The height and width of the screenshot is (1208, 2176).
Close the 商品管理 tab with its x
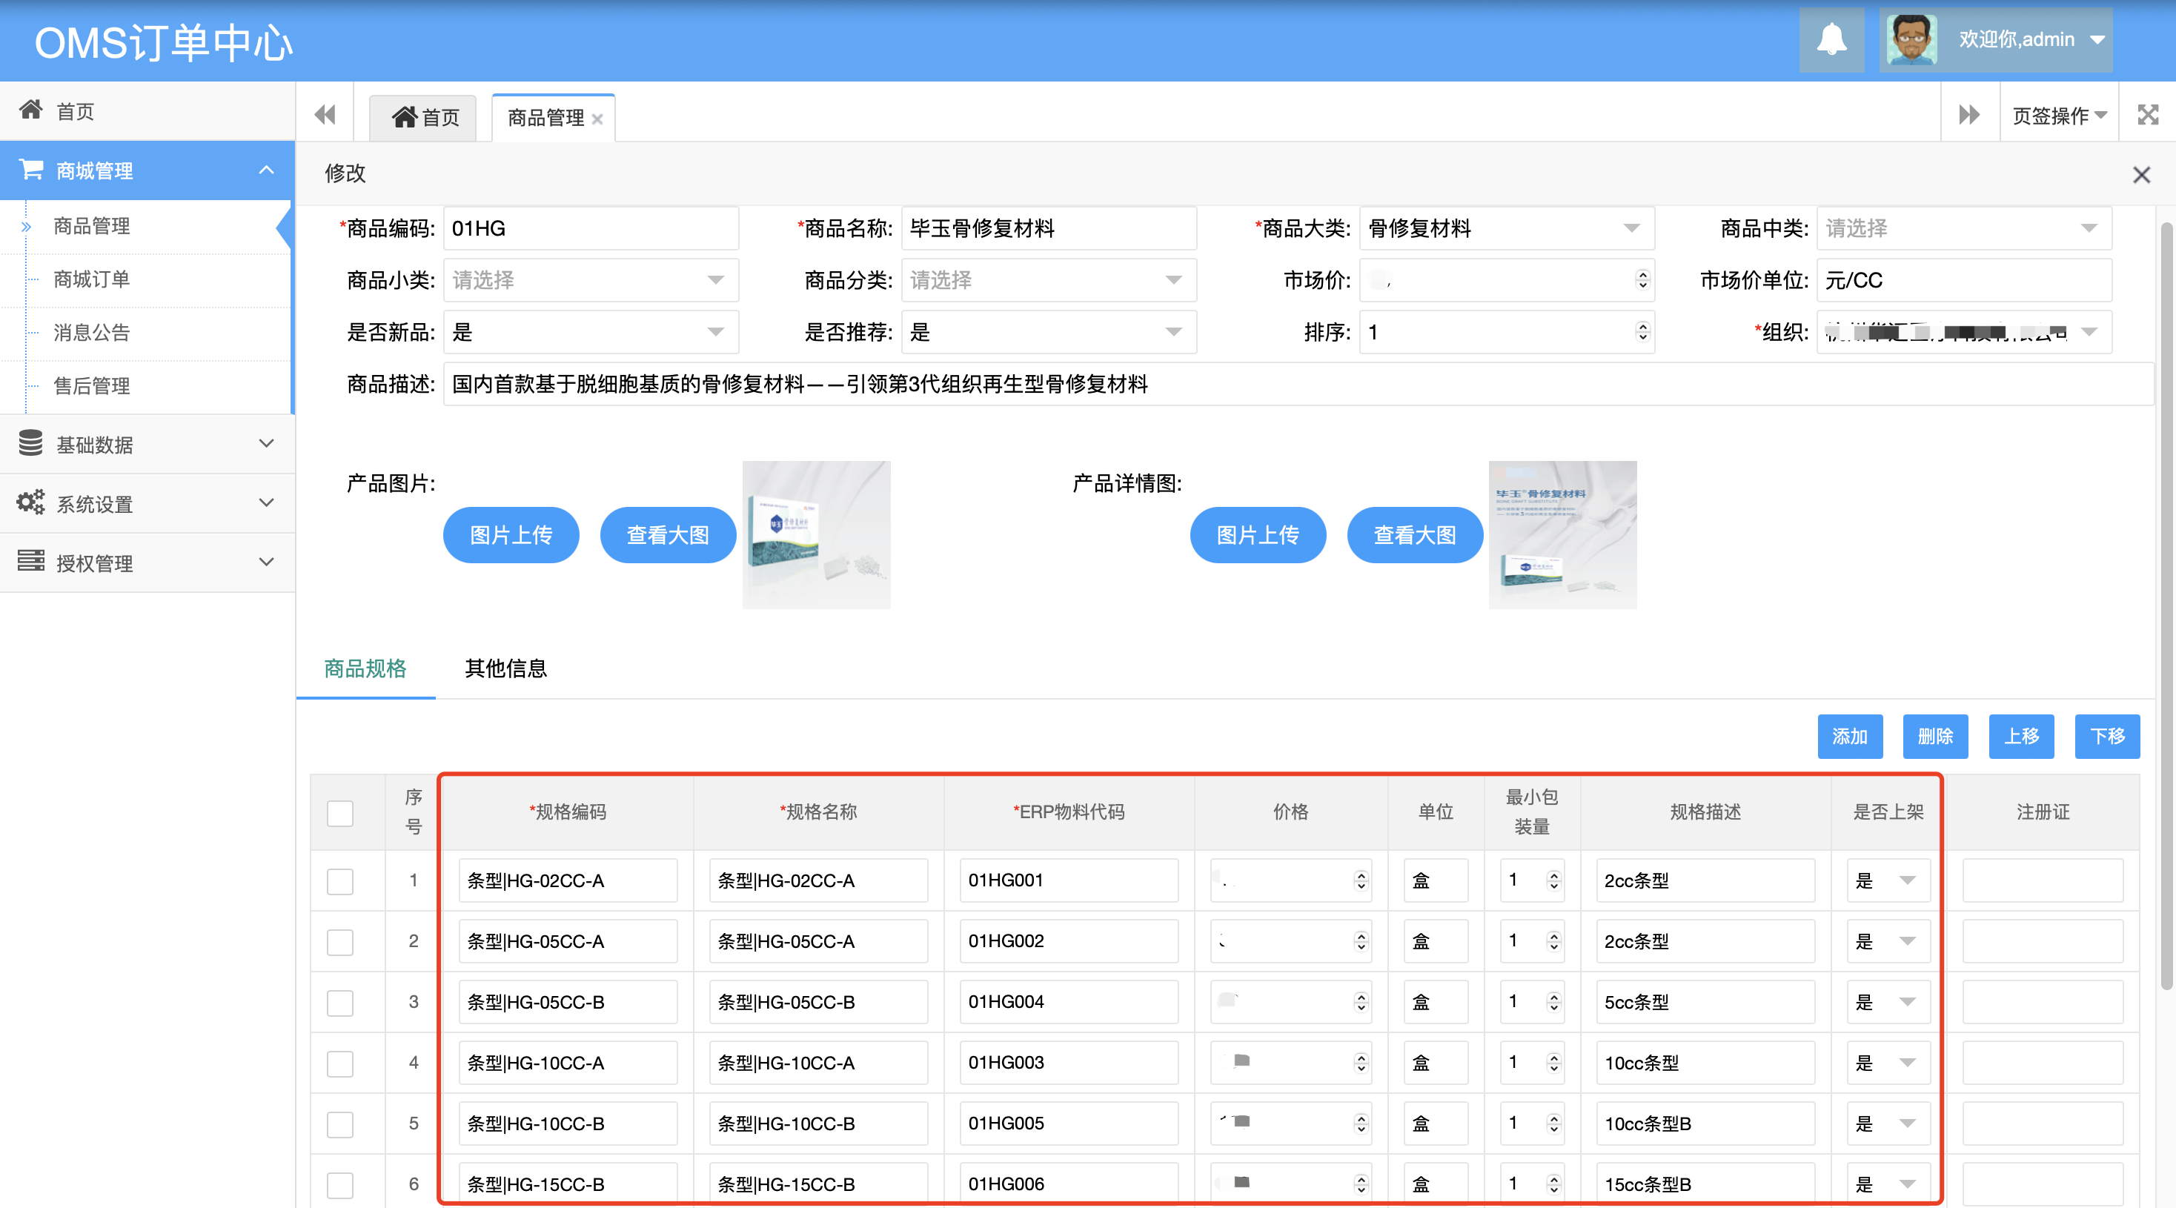597,119
